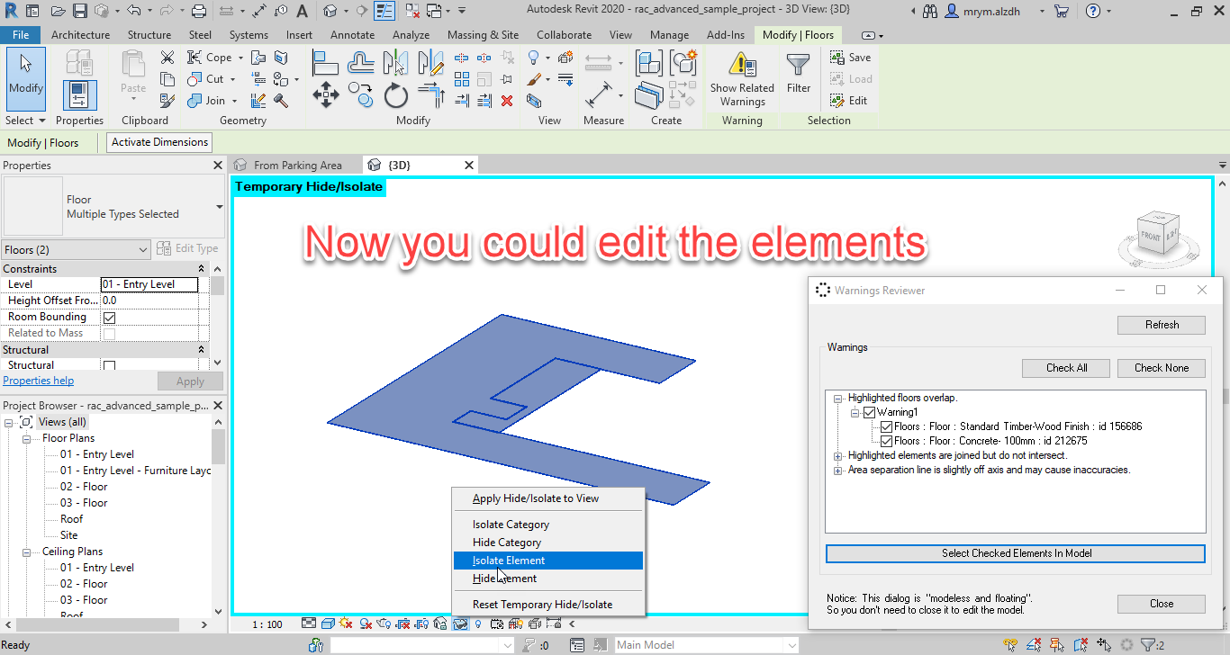Choose Apply Hide/Isolate to View
The height and width of the screenshot is (655, 1230).
pos(548,498)
